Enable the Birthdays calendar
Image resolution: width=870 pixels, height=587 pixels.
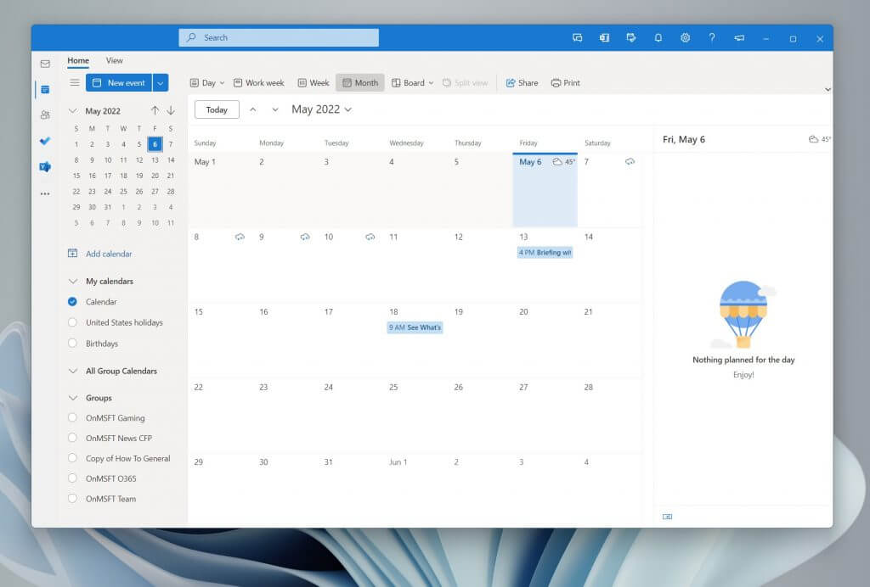point(72,344)
